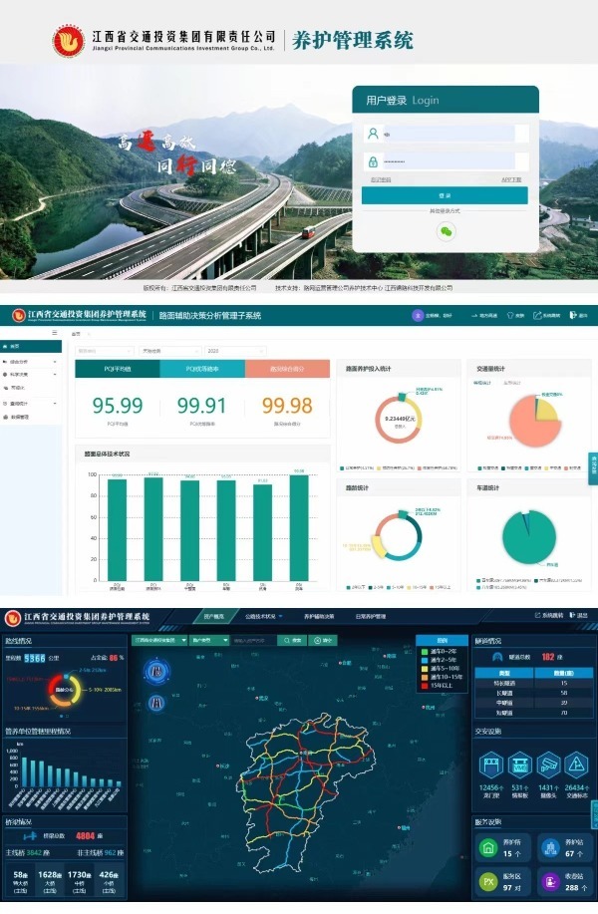Click the upper round road layer icon on map
This screenshot has height=914, width=598.
[156, 671]
